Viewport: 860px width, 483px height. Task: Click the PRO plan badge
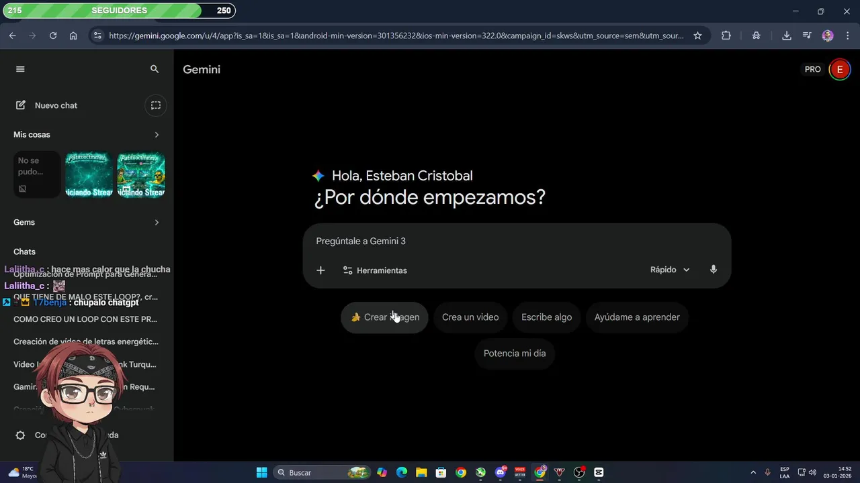(x=813, y=70)
